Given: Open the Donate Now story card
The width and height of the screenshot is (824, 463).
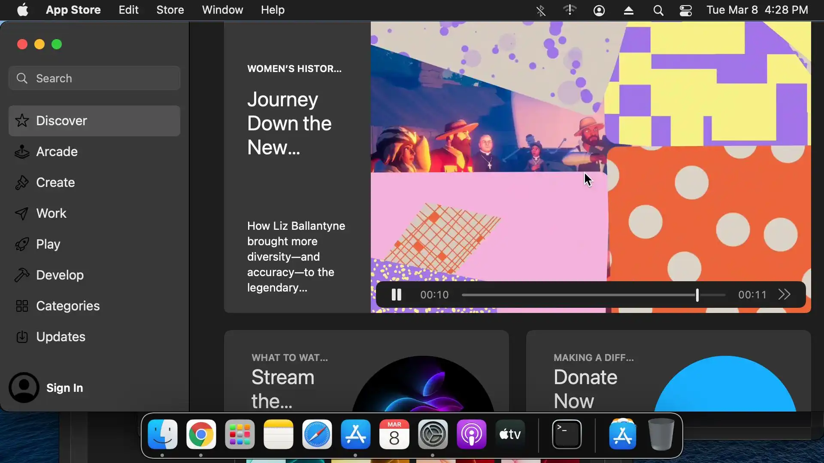Looking at the screenshot, I should point(668,371).
